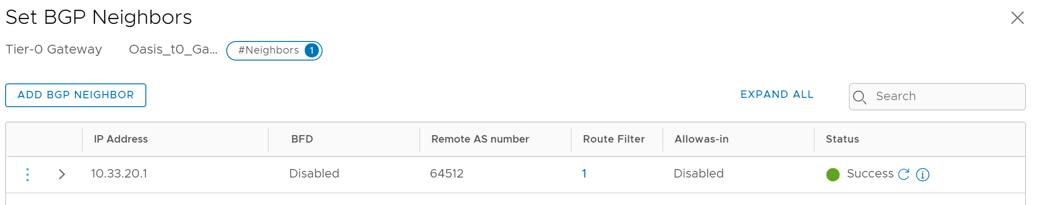Open the status info icon
The height and width of the screenshot is (205, 1048).
922,175
